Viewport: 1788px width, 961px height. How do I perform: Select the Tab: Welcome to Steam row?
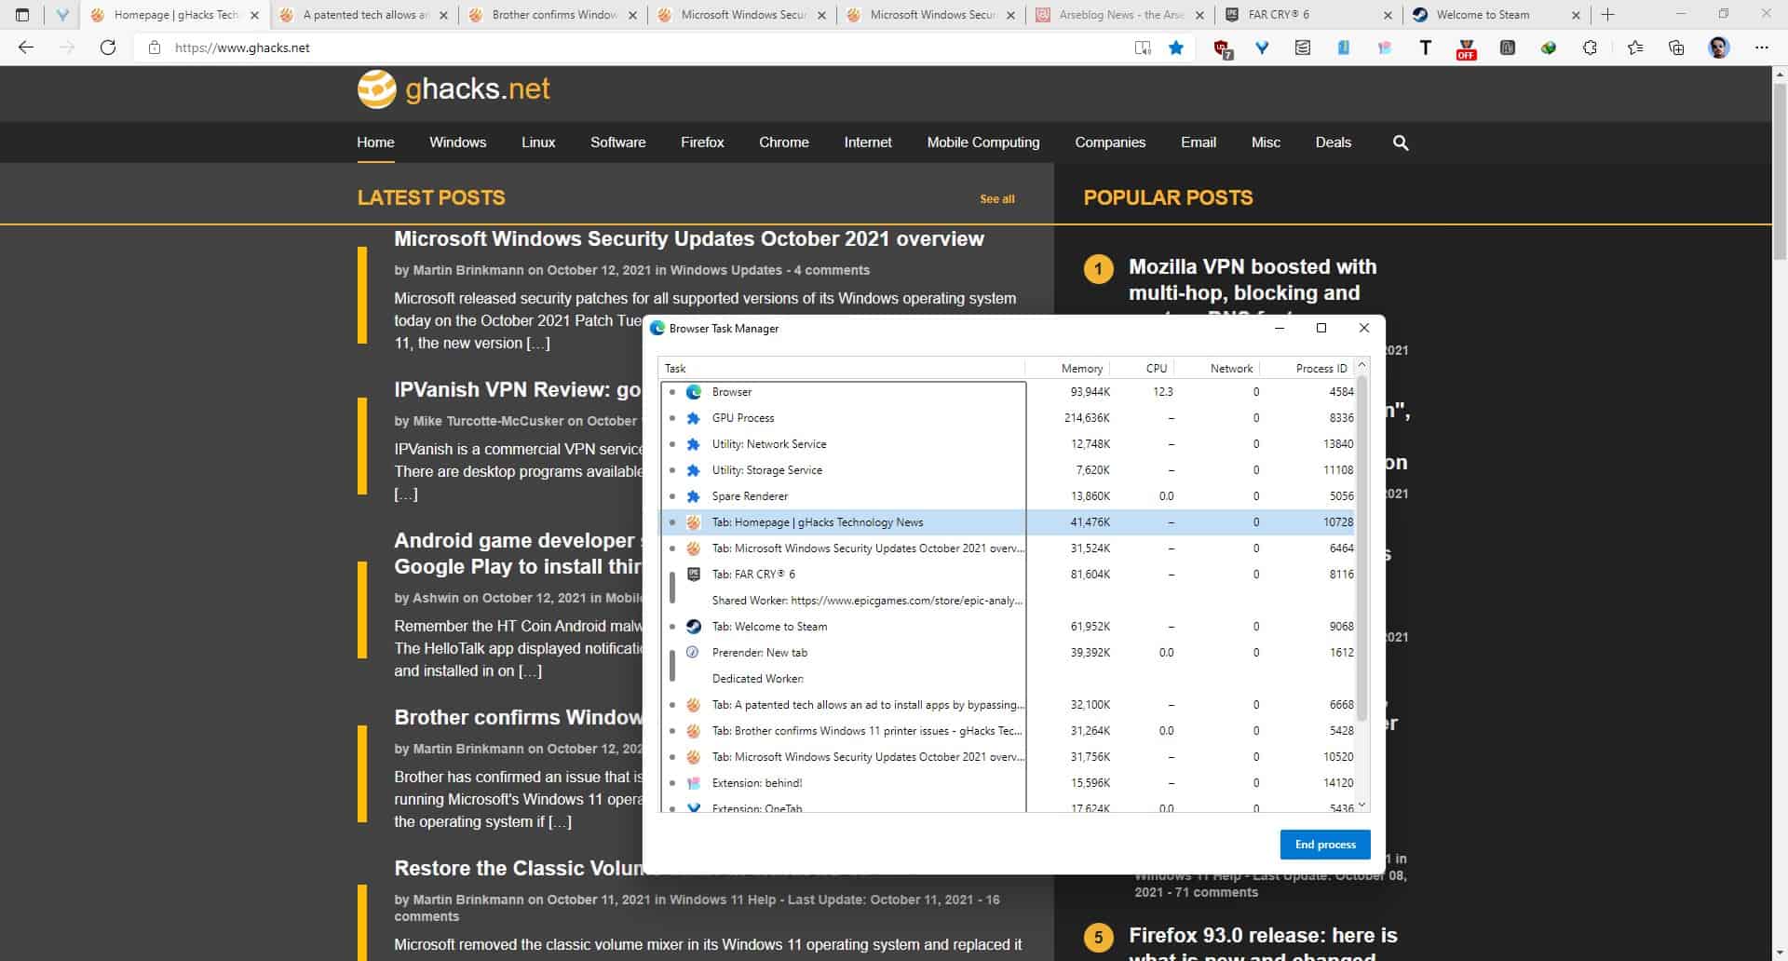(1007, 627)
